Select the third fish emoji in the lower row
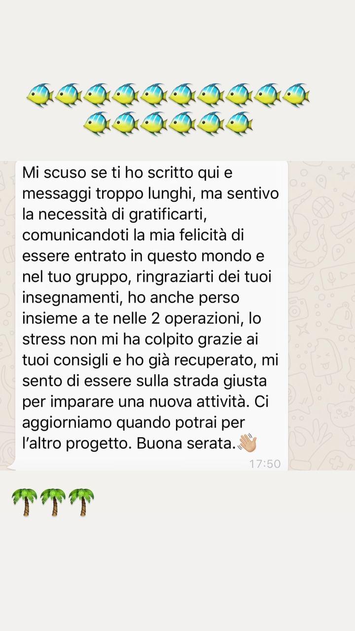Viewport: 355px width, 631px height. tap(154, 124)
